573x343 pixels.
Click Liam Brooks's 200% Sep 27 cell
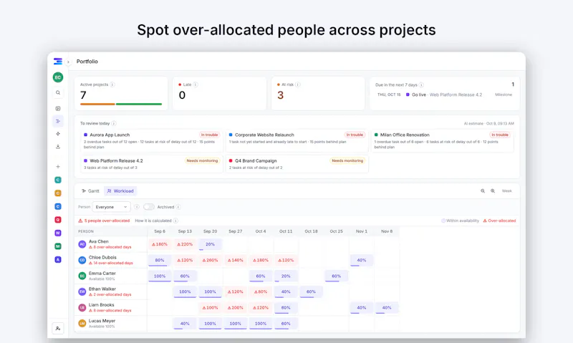(x=236, y=308)
